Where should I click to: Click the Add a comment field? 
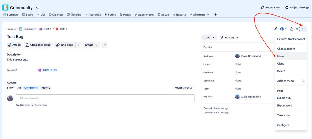point(105,98)
